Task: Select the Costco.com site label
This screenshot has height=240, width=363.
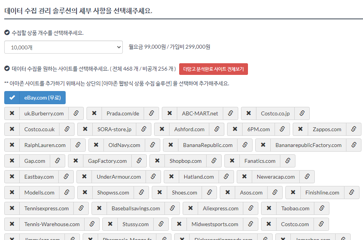Action: [x=295, y=224]
